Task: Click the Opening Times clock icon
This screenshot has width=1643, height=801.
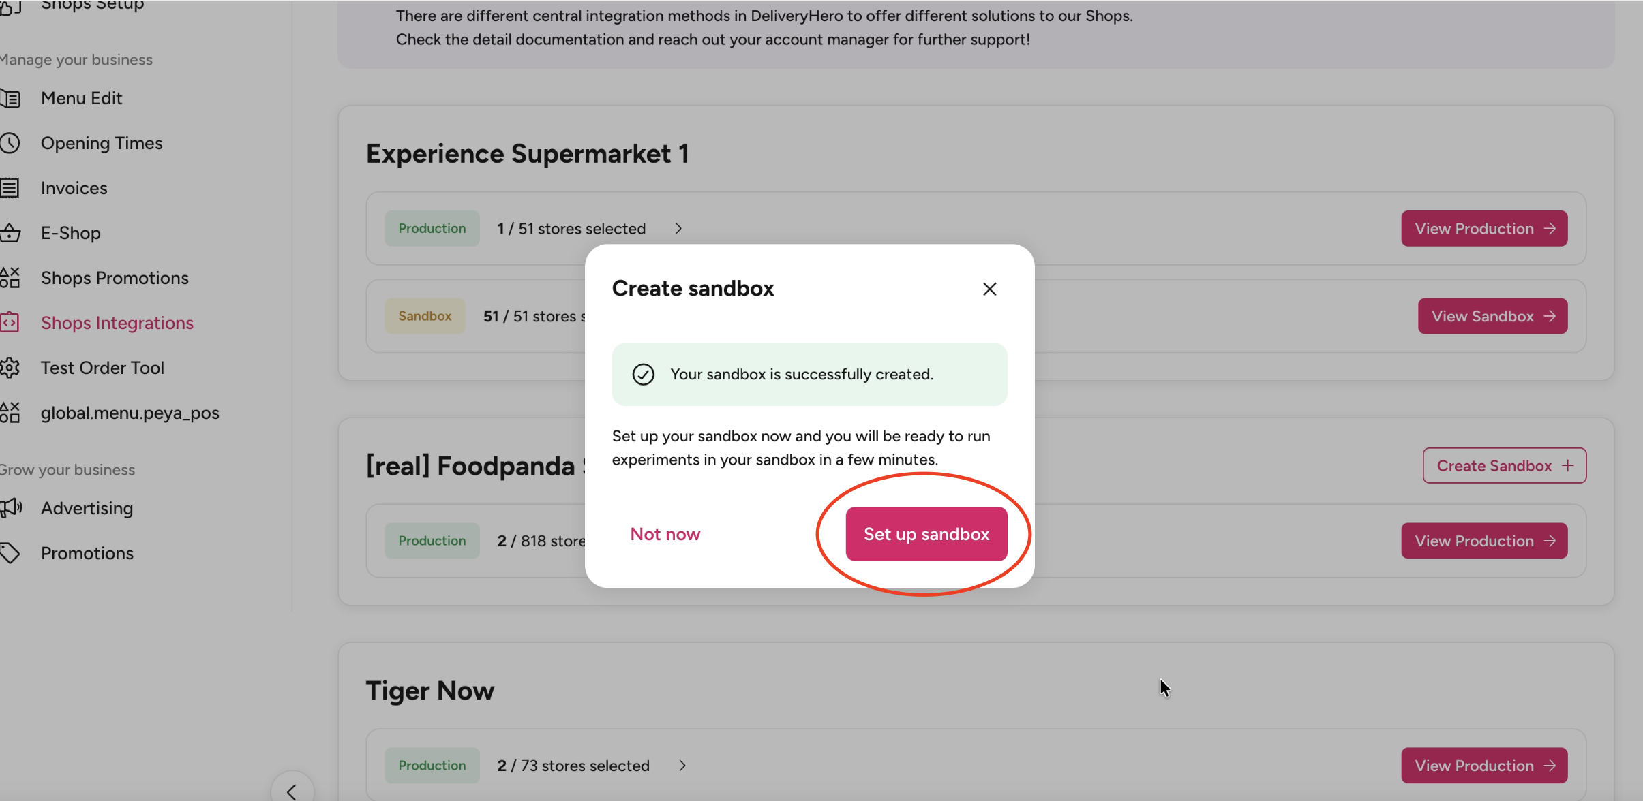Action: click(10, 143)
